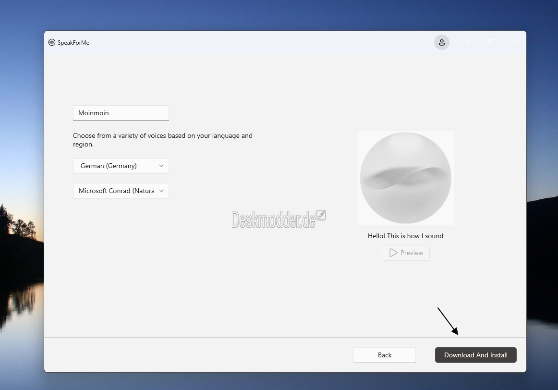Click Download And Install
This screenshot has width=558, height=390.
(x=476, y=355)
